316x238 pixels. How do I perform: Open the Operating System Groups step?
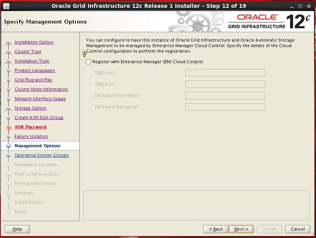point(42,155)
